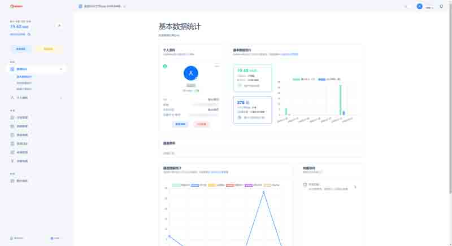
Task: Click the person icon beside 个人资料 in the sidebar
Action: point(12,98)
